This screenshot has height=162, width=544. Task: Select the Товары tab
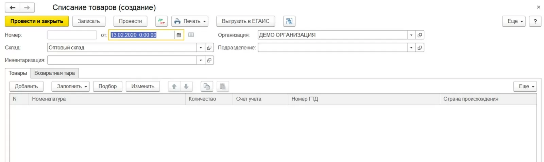pyautogui.click(x=18, y=73)
